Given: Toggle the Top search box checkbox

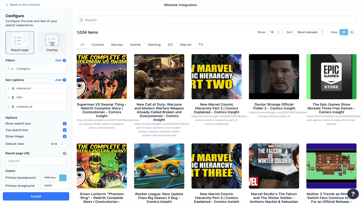Looking at the screenshot, I should click(x=65, y=130).
